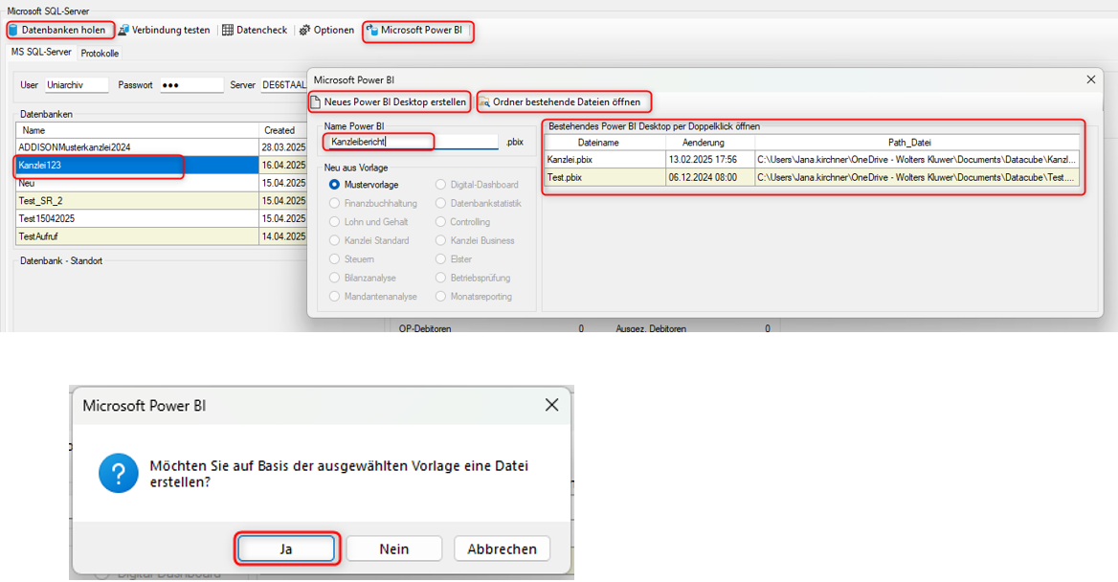Click the 13.02.2025 17:56 modification cell

pos(710,160)
